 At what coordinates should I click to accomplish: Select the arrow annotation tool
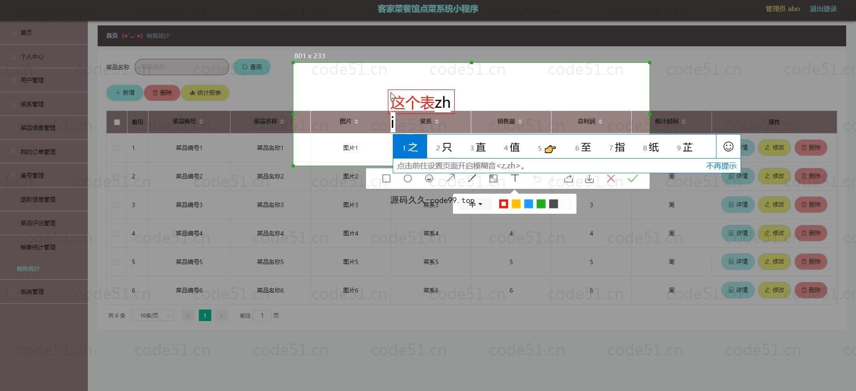(x=451, y=179)
